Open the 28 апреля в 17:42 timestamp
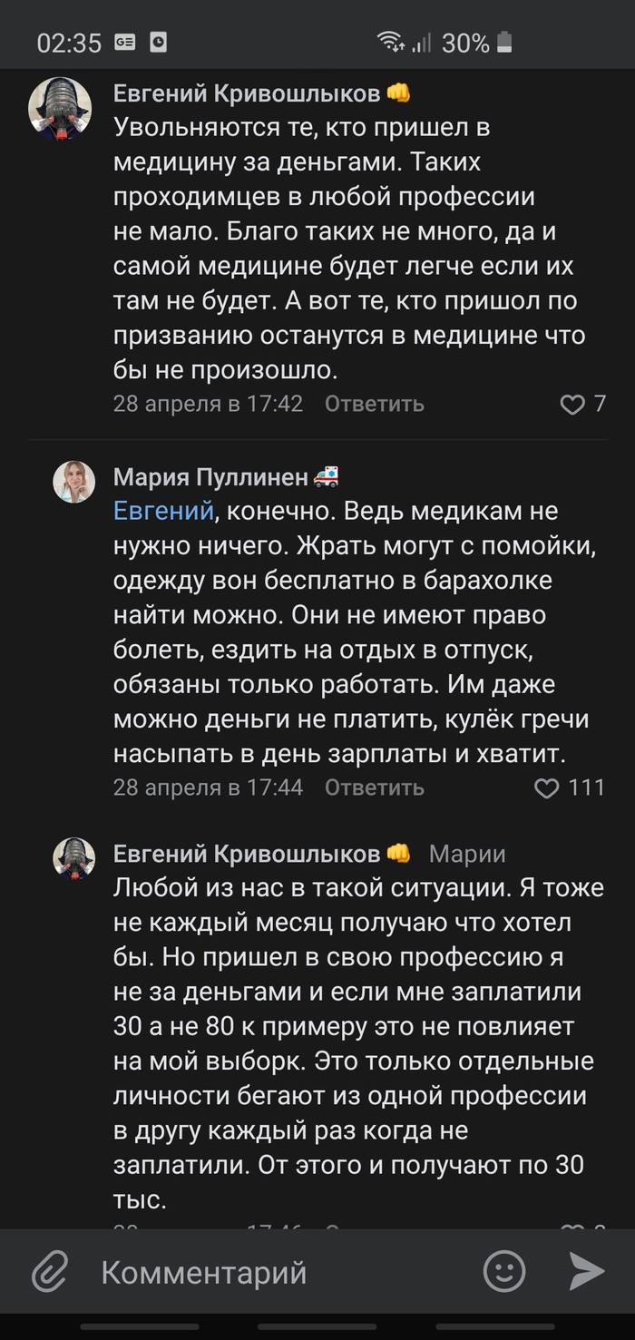The width and height of the screenshot is (635, 1340). coord(208,404)
